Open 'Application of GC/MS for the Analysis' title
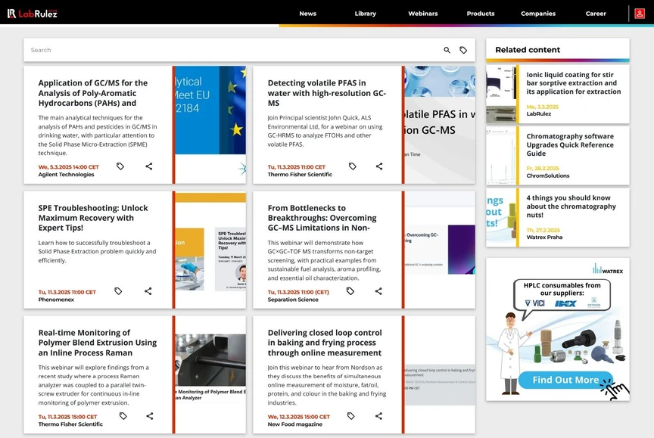The width and height of the screenshot is (654, 438). click(x=93, y=93)
